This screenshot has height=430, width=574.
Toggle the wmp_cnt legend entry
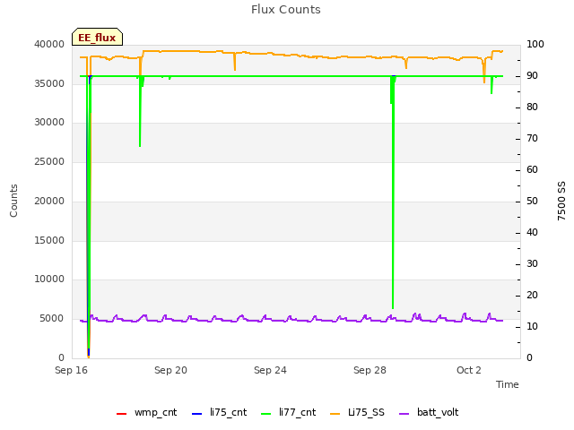147,412
